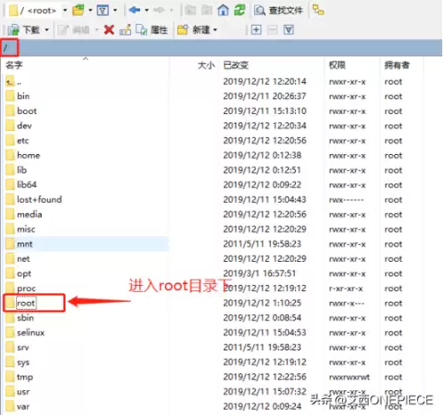443x415 pixels.
Task: Click the '..' parent folder icon
Action: 10,81
